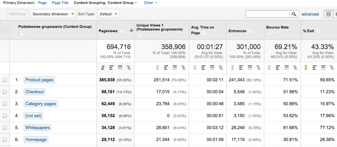The height and width of the screenshot is (147, 337).
Task: Select all rows with header checkbox
Action: [x=5, y=30]
